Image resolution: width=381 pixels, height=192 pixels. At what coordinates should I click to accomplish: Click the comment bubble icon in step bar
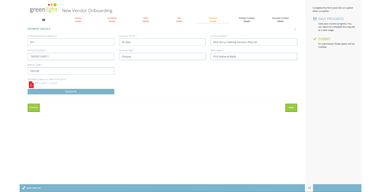[x=43, y=20]
